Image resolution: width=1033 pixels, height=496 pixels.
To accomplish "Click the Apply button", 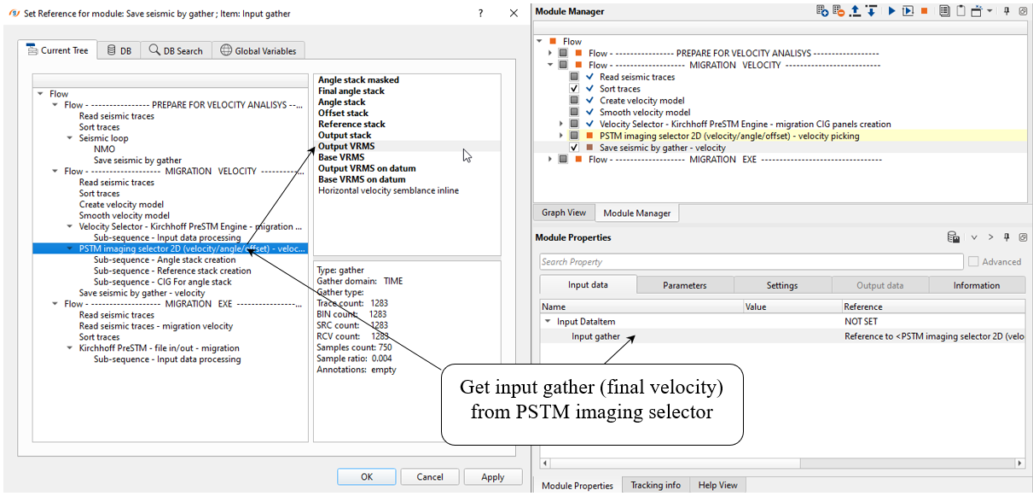I will pos(492,477).
